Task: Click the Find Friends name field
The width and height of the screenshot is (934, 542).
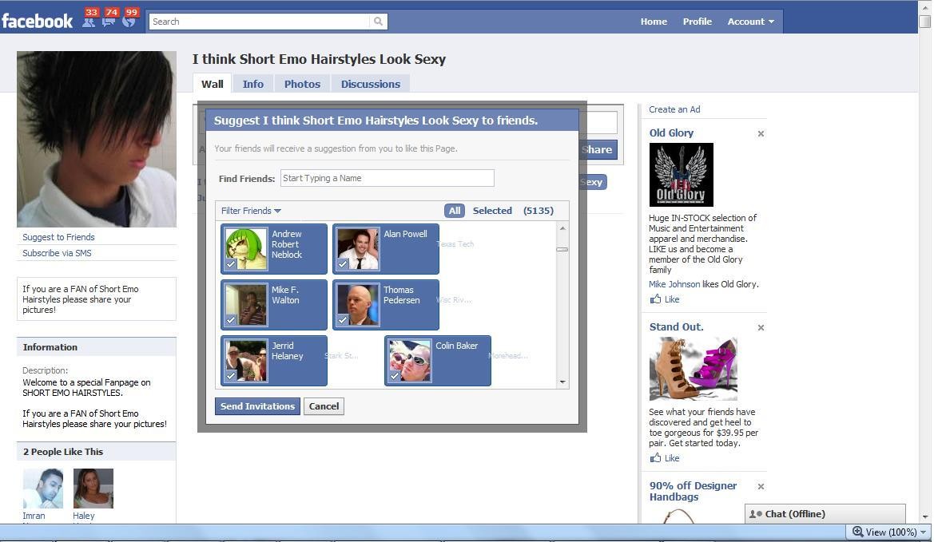Action: pyautogui.click(x=387, y=178)
